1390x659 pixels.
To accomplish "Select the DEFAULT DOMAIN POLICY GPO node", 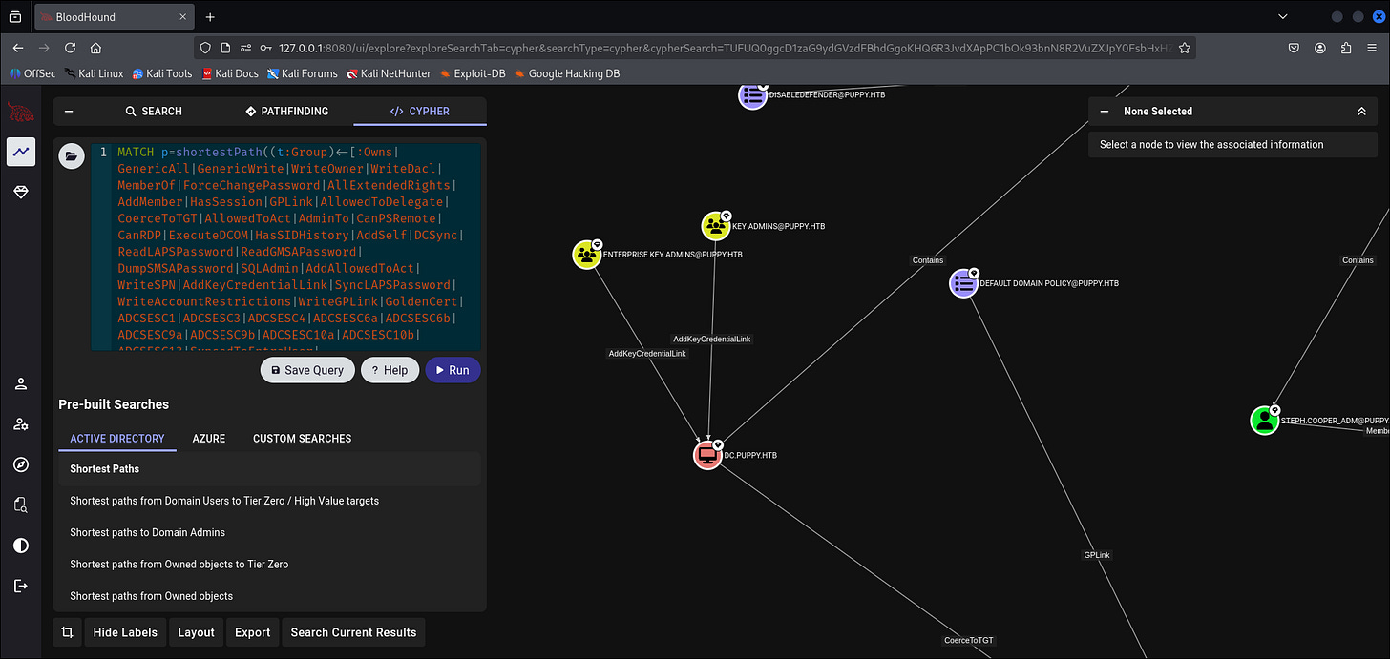I will click(964, 283).
